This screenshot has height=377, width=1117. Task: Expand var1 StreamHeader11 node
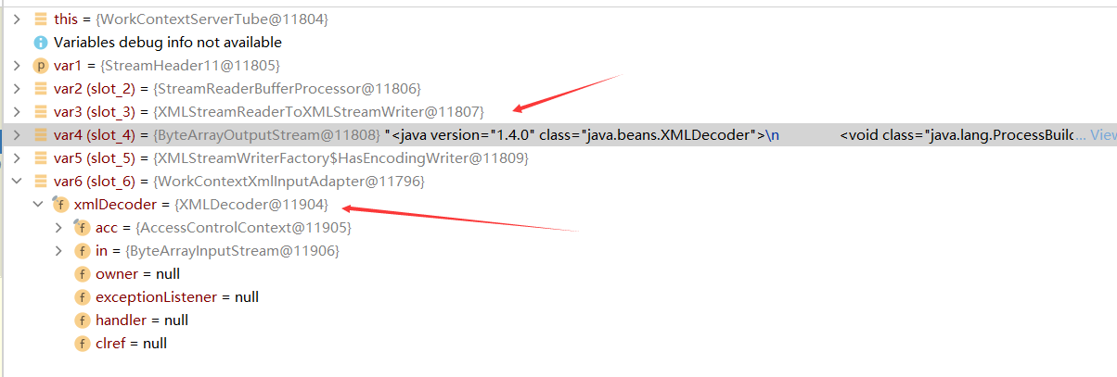click(x=16, y=65)
